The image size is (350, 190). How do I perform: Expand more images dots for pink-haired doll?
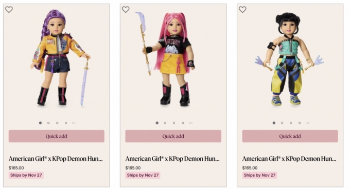(190, 123)
